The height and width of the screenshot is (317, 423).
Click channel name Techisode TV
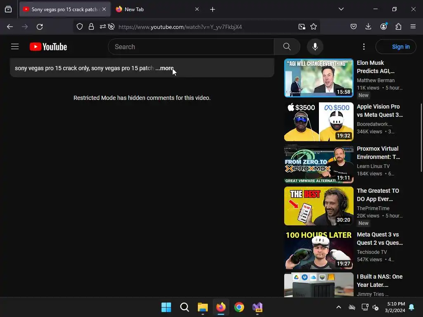pyautogui.click(x=372, y=252)
